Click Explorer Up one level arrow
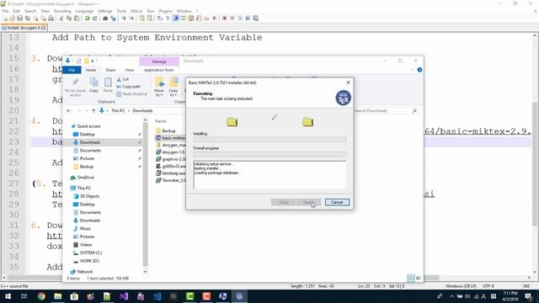Screen dimensions: 539x303 93,110
